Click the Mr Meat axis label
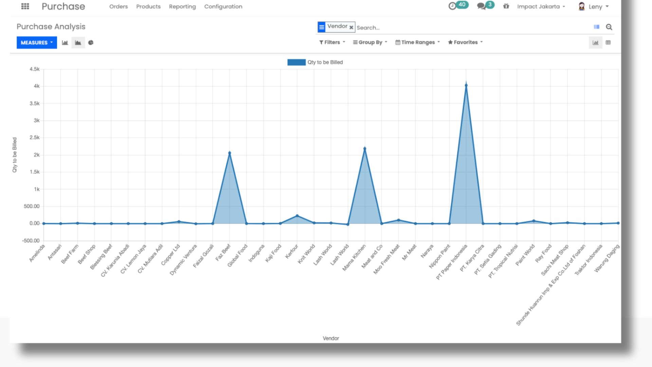Viewport: 652px width, 367px height. [409, 252]
